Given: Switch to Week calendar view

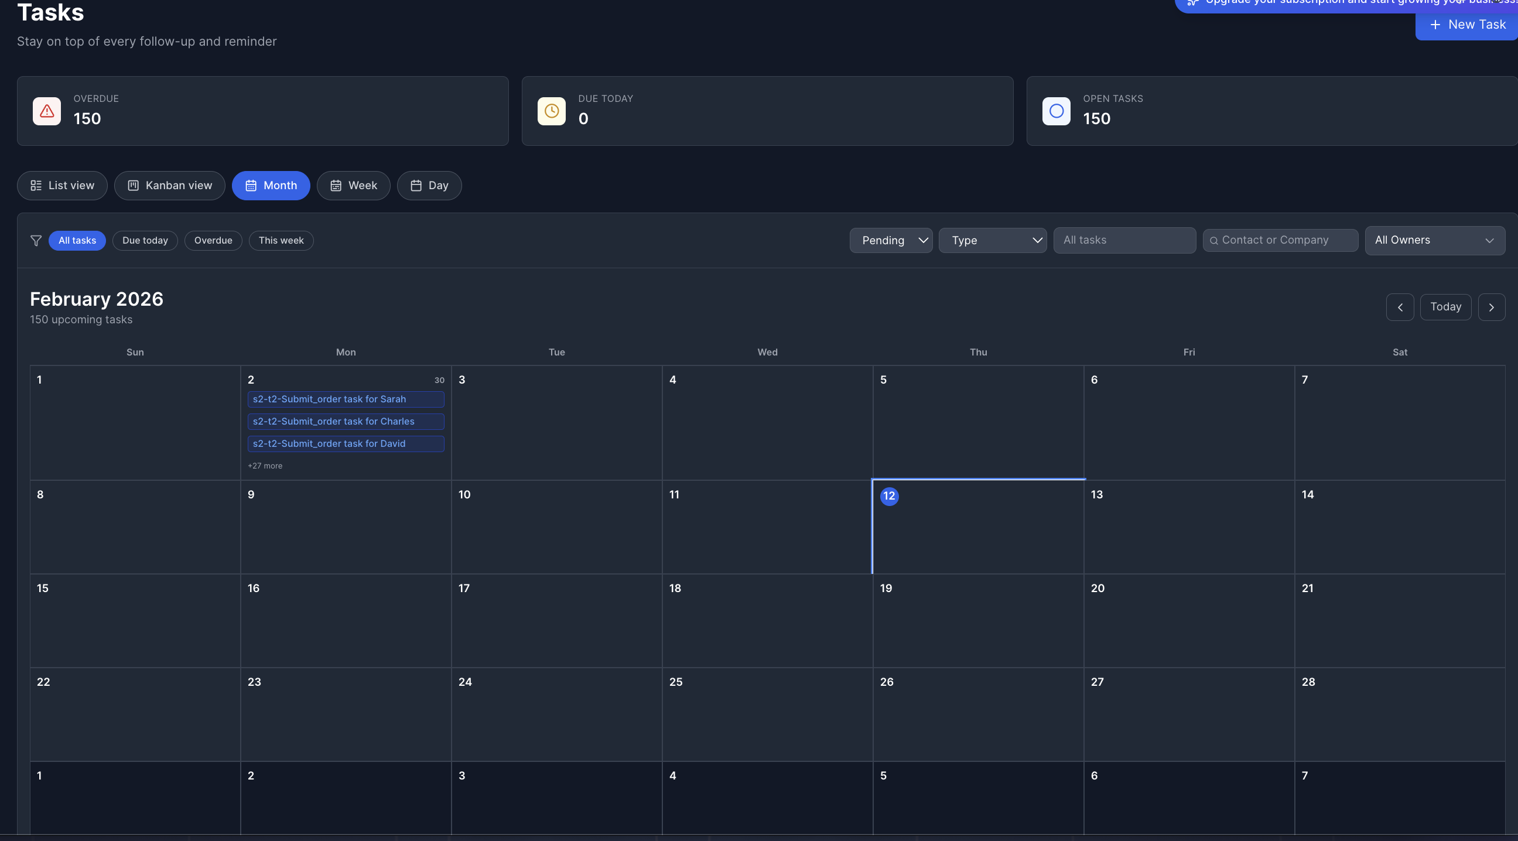Looking at the screenshot, I should pos(353,186).
